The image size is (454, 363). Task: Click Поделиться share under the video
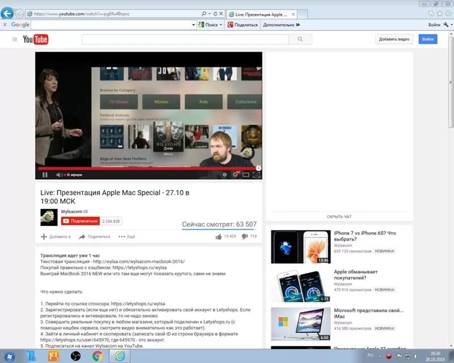(x=95, y=237)
